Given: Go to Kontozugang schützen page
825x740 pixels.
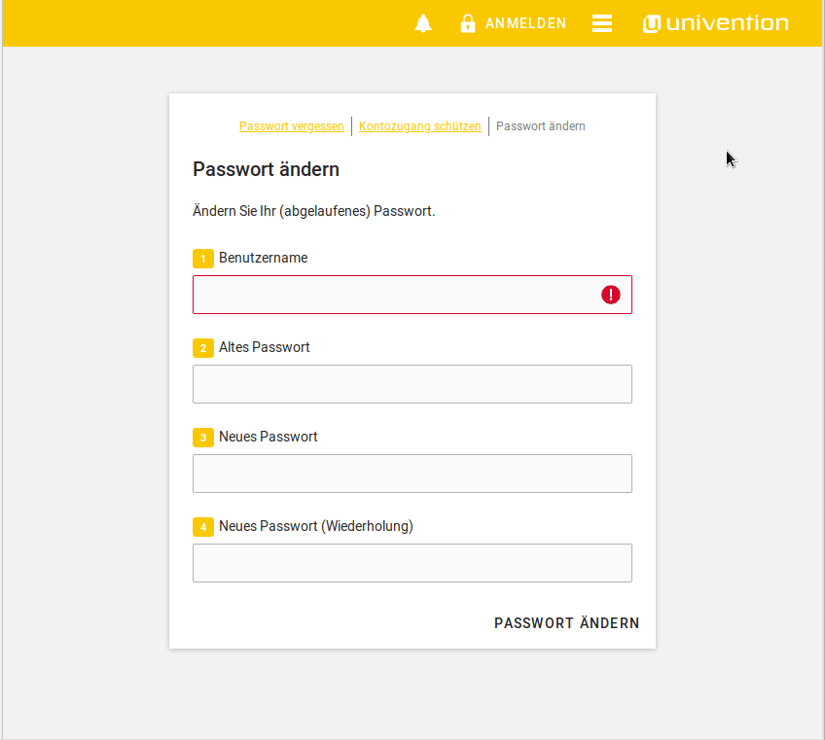Looking at the screenshot, I should 419,126.
